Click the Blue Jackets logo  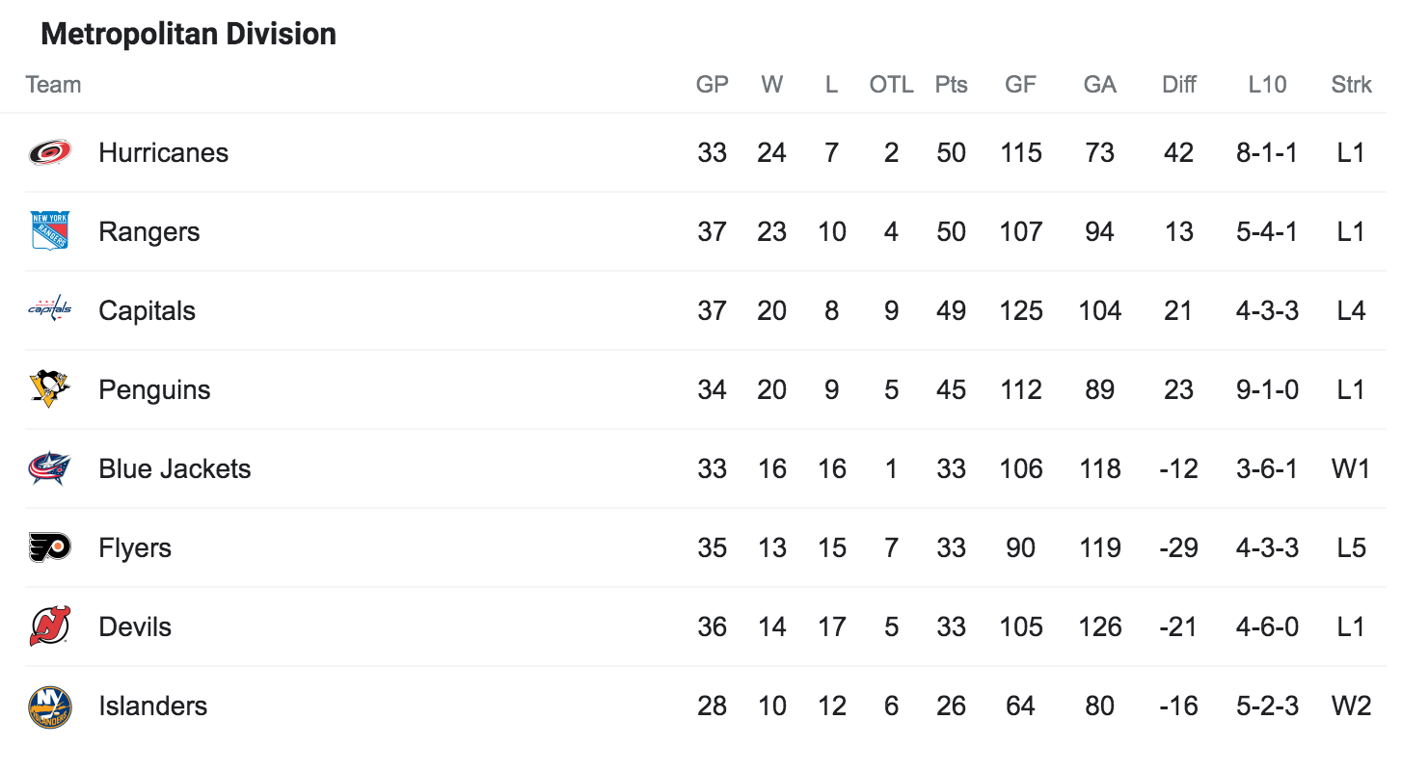pos(49,468)
